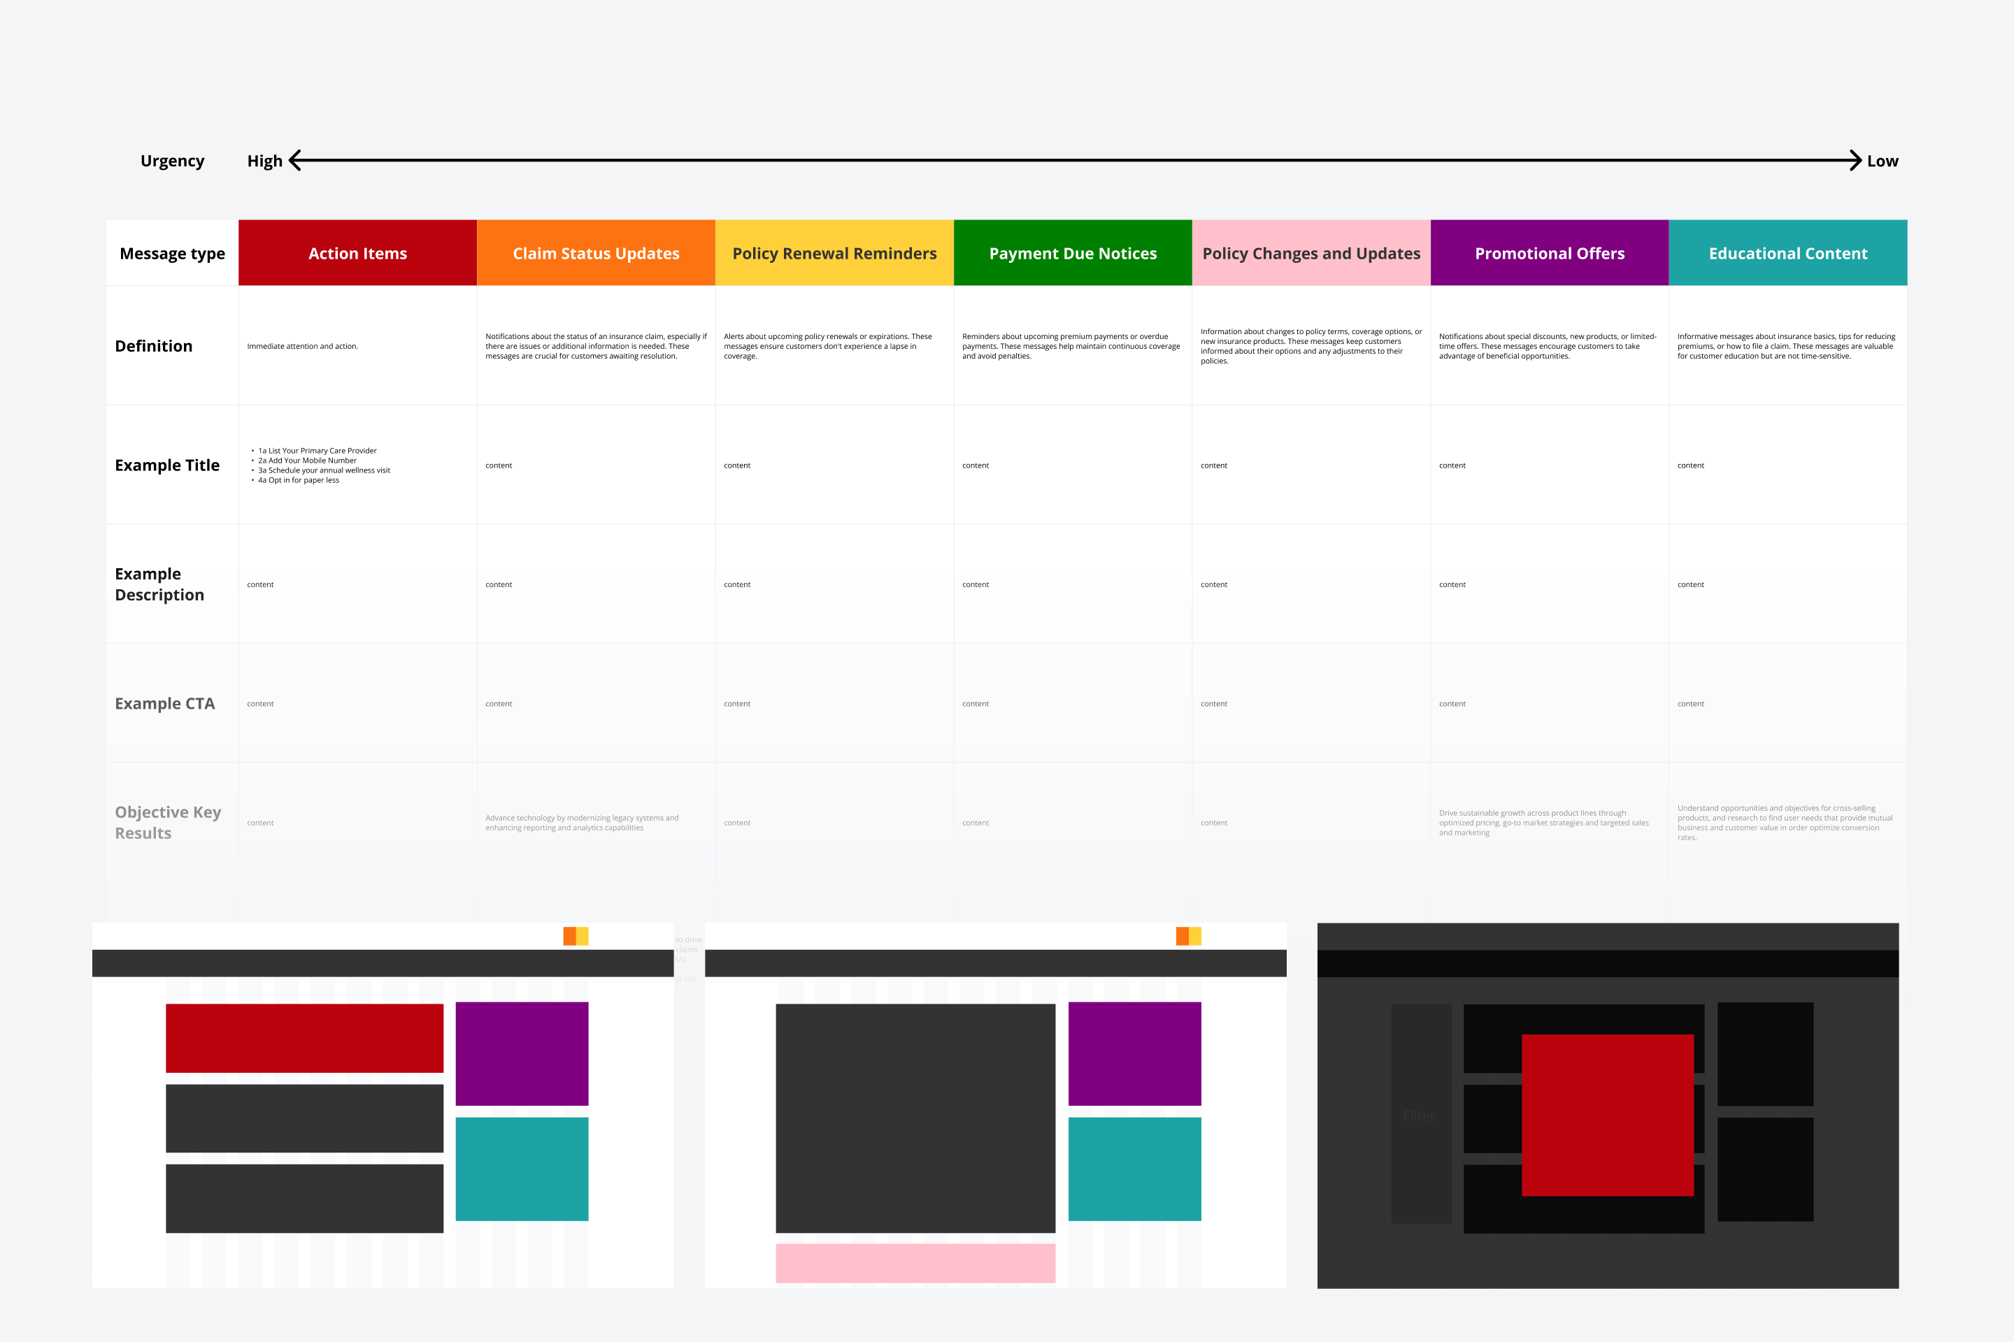Click the Message type cell
Viewport: 2014px width, 1342px height.
(171, 252)
